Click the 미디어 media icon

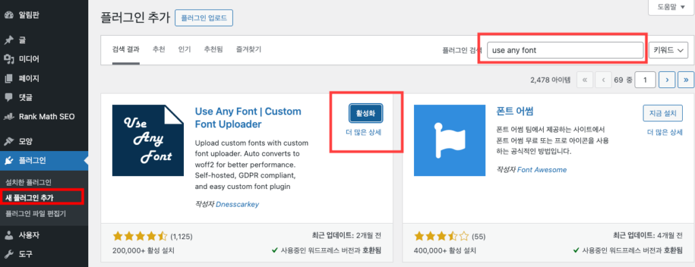8,59
